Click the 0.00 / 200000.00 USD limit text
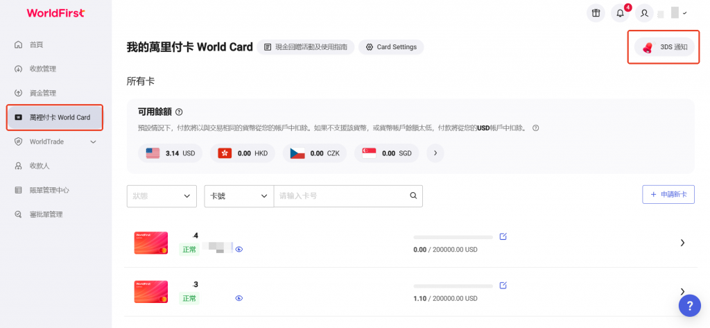 point(446,250)
